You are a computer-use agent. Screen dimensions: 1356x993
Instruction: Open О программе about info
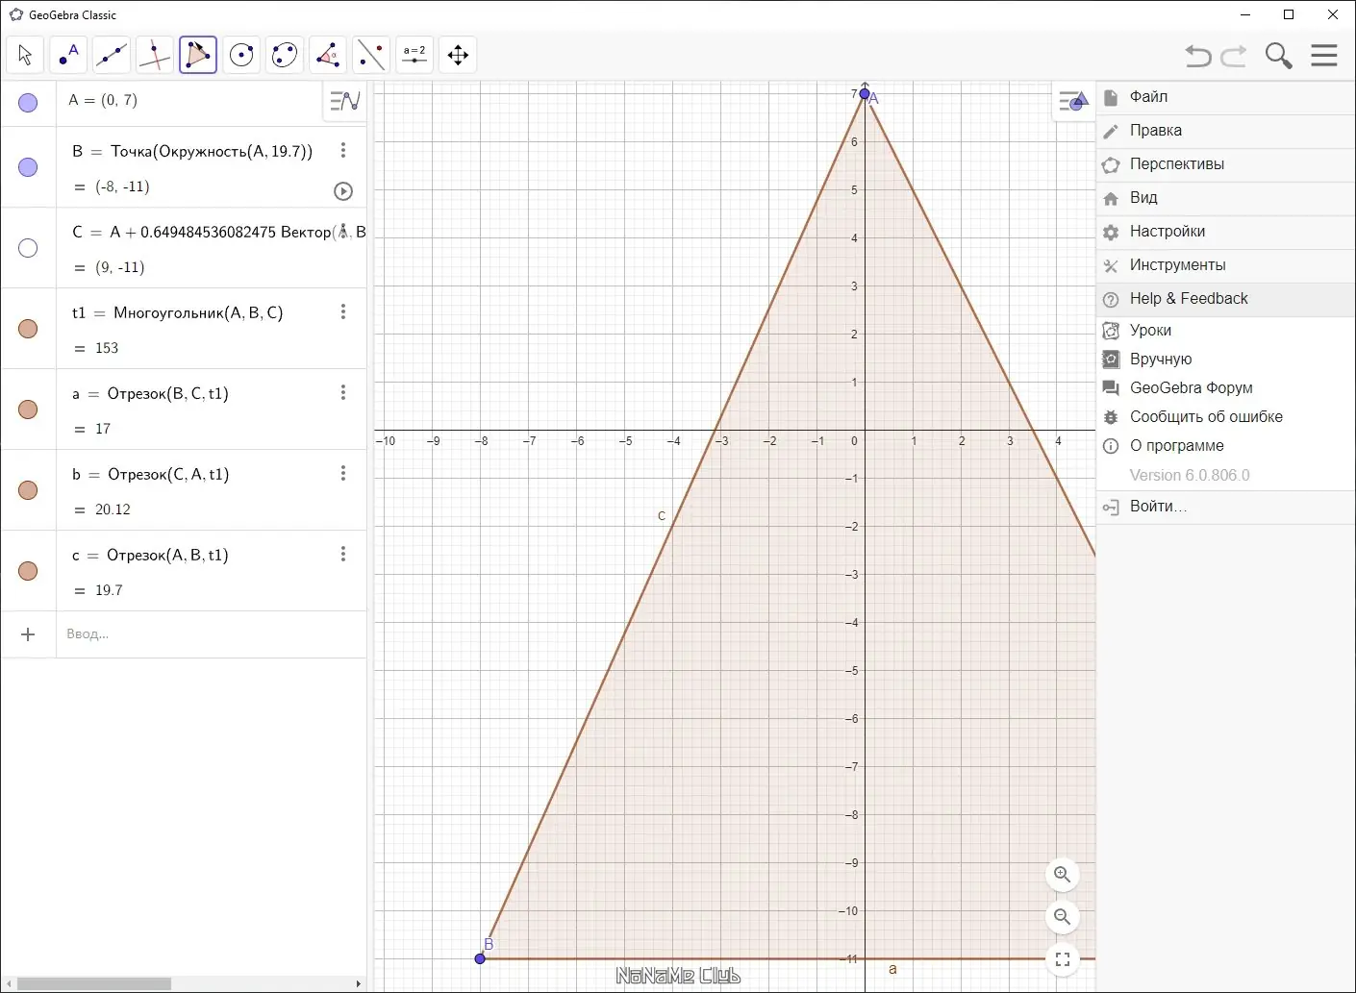pyautogui.click(x=1225, y=446)
